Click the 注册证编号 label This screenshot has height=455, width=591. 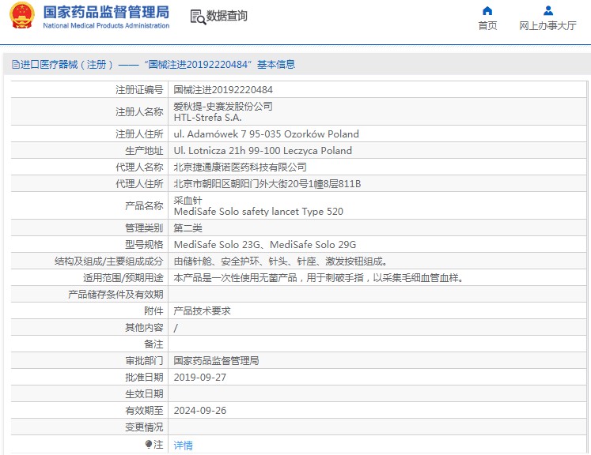pos(139,90)
